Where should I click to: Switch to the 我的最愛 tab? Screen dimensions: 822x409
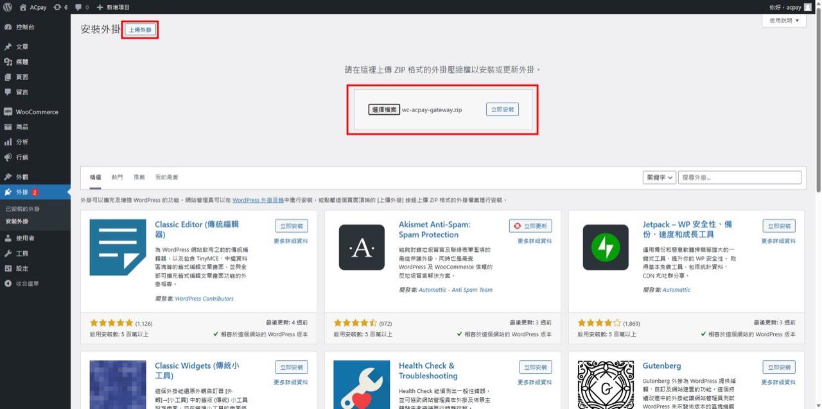[x=166, y=178]
